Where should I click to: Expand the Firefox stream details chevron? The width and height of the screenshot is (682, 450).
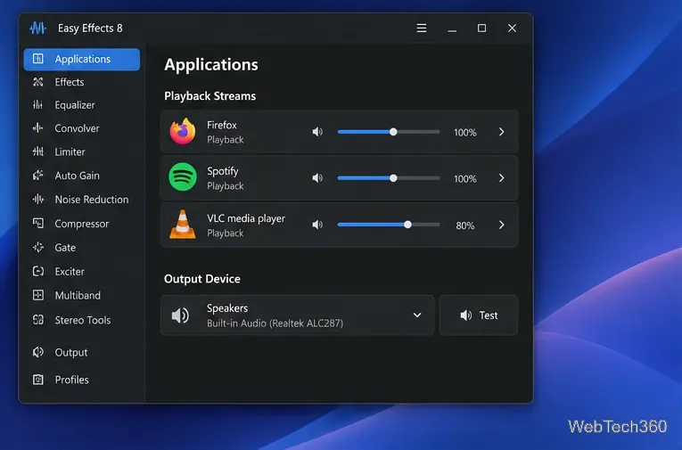pos(502,132)
